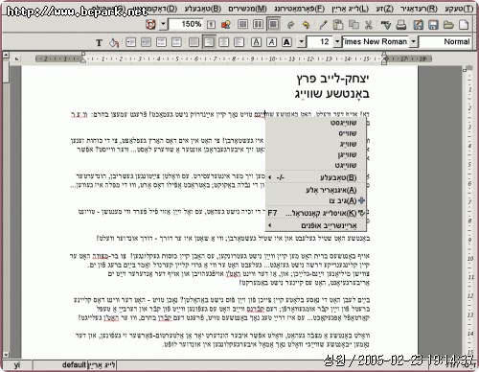The height and width of the screenshot is (372, 479).
Task: Click the scissors cut icon
Action: pos(369,25)
